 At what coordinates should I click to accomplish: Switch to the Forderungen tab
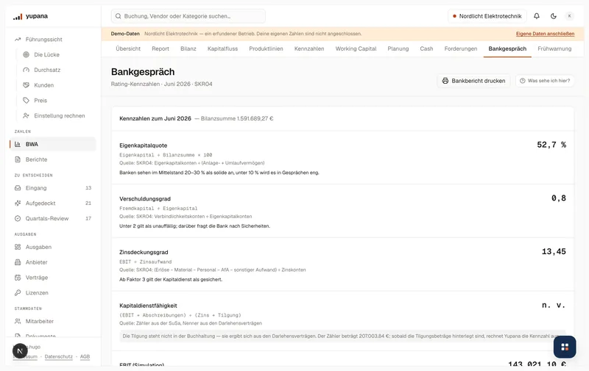click(x=461, y=48)
